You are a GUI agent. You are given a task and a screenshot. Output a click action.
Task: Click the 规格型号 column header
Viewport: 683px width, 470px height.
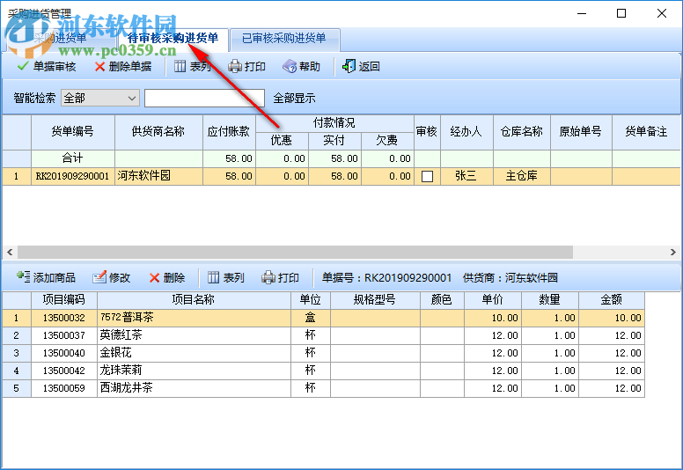[375, 300]
